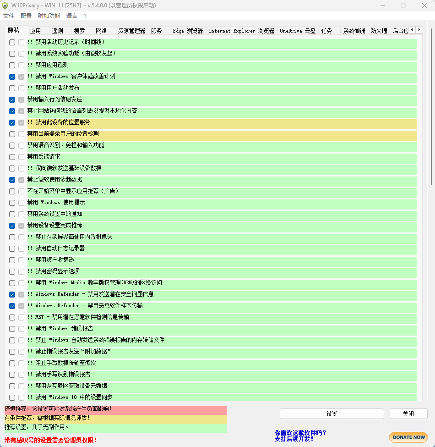This screenshot has height=447, width=435.
Task: Open the 语言 menu
Action: [x=72, y=16]
